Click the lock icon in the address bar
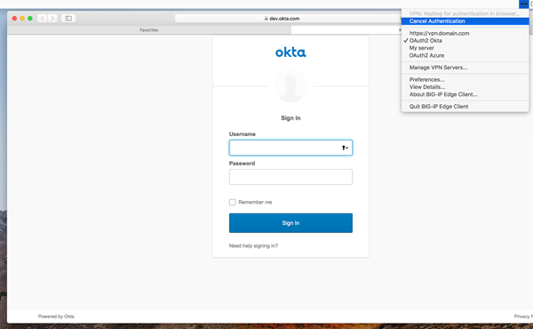Viewport: 533px width, 329px height. click(266, 19)
